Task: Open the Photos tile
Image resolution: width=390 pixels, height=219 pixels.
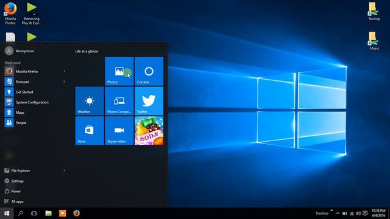Action: tap(119, 71)
